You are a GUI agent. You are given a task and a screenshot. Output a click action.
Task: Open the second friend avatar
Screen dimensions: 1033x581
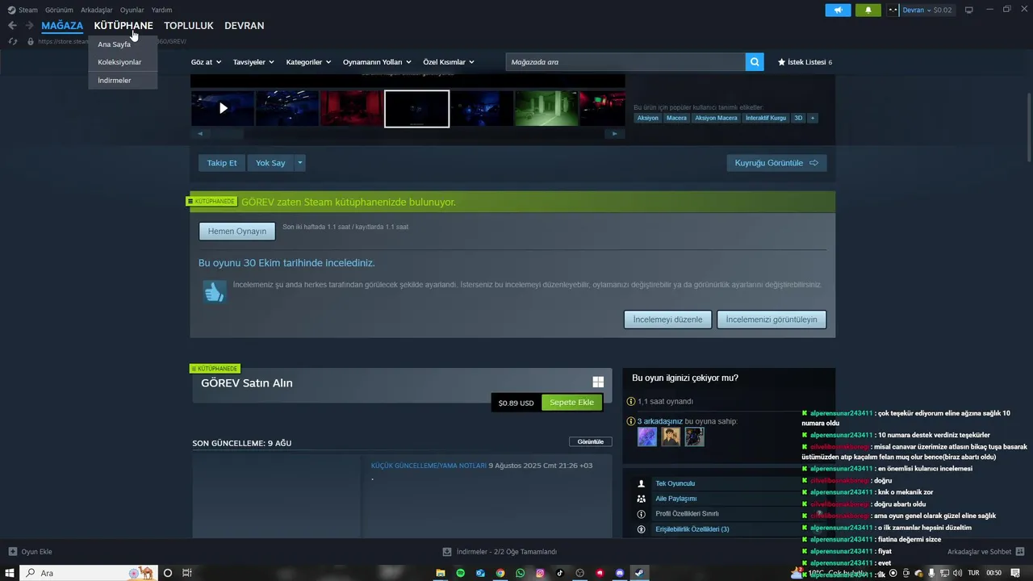tap(671, 437)
